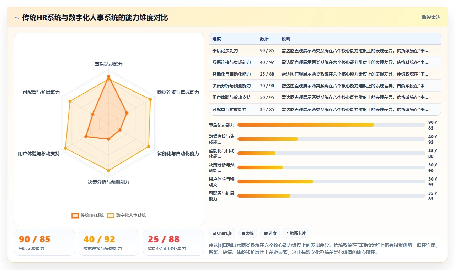Click the 路径雷达 label in the header
Image resolution: width=455 pixels, height=270 pixels.
pos(431,17)
